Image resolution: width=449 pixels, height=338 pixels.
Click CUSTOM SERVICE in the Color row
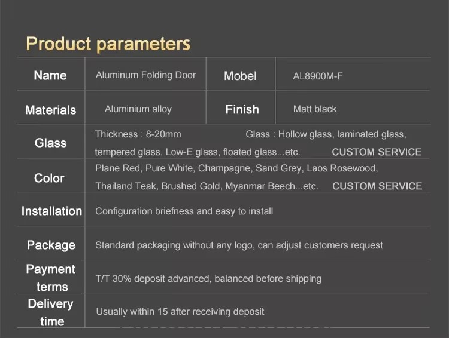(x=377, y=186)
